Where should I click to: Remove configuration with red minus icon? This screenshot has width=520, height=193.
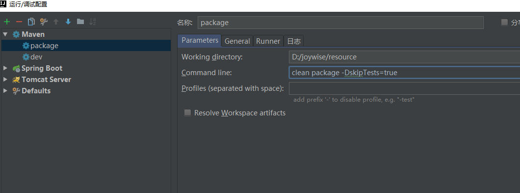click(19, 22)
